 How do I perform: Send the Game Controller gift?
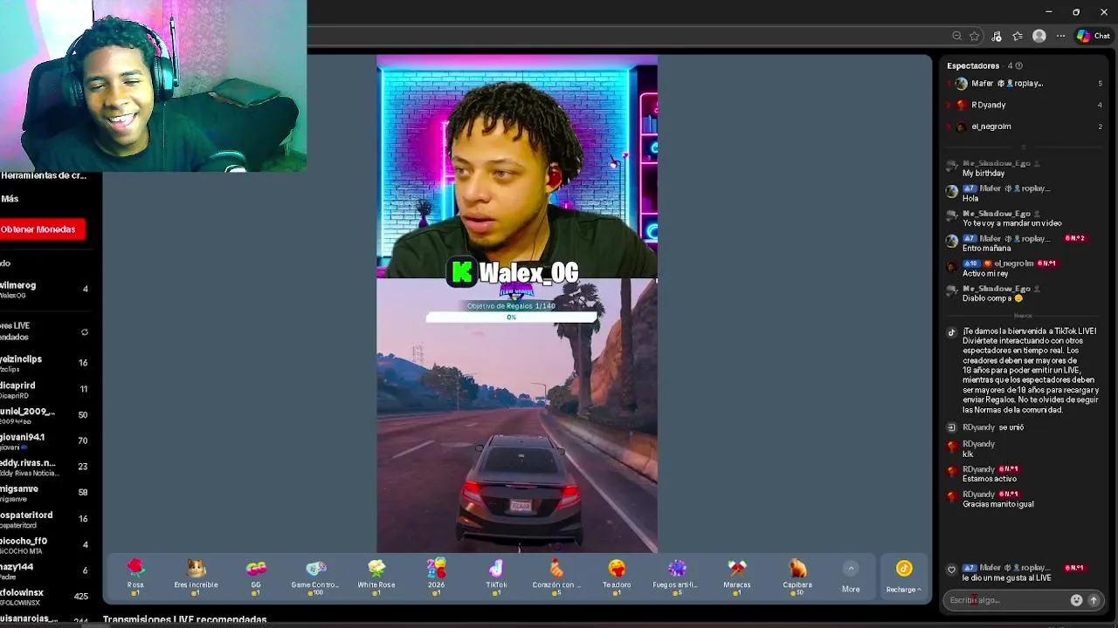315,577
